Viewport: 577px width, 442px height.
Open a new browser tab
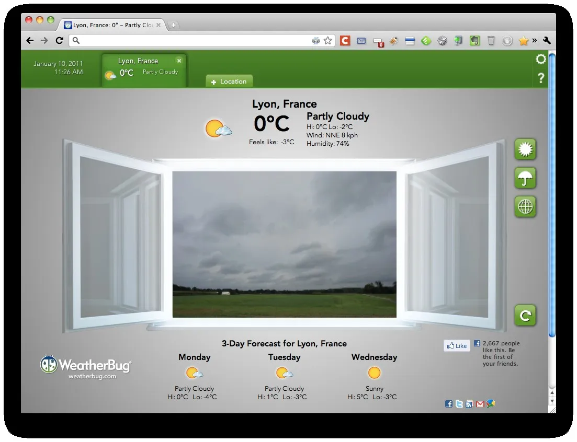(173, 25)
